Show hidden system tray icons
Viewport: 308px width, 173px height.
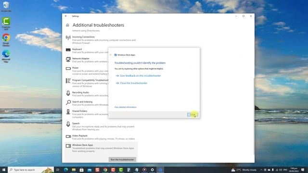click(x=261, y=170)
